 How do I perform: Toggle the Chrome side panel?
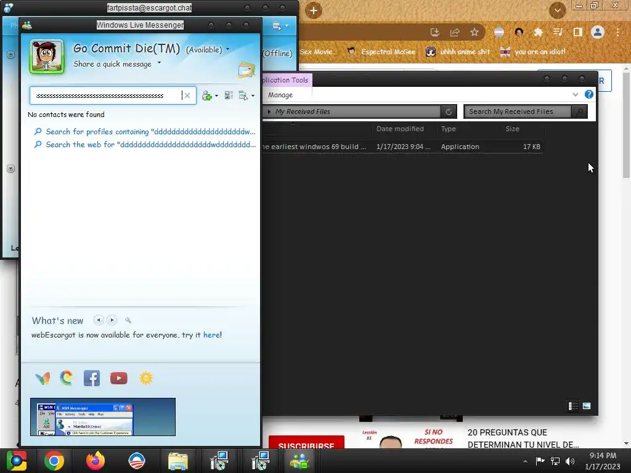[x=577, y=32]
